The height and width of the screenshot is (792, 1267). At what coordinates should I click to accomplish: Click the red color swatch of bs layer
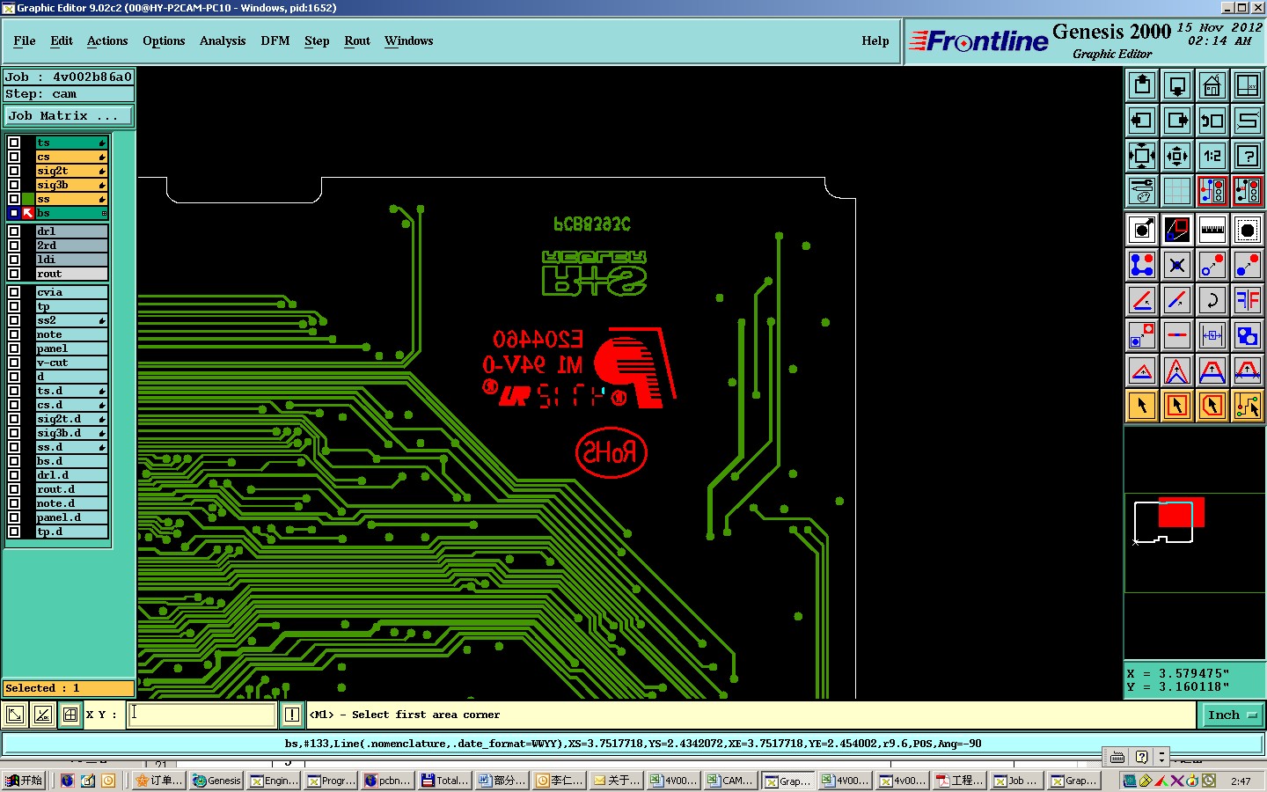tap(28, 213)
